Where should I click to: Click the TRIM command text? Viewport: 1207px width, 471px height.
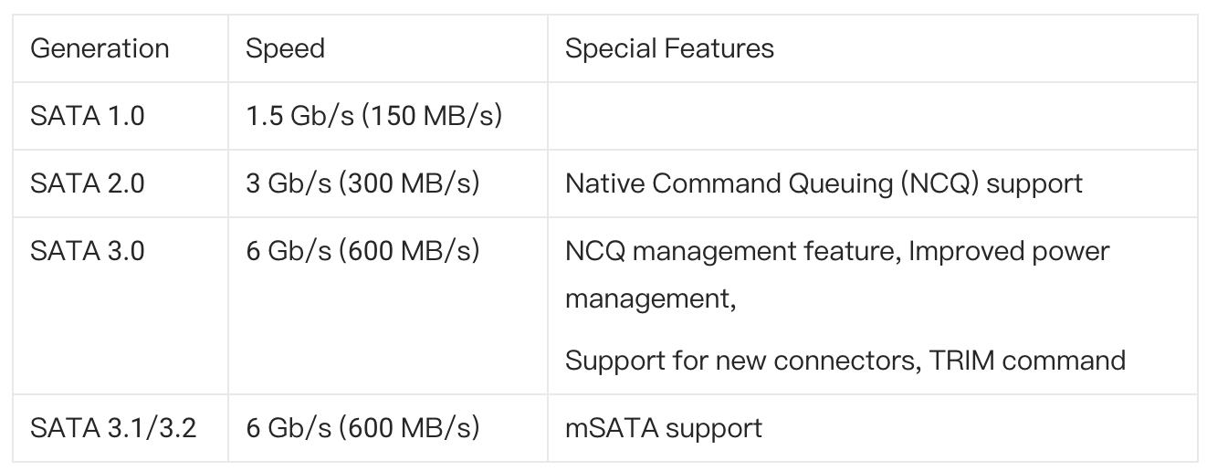coord(1027,360)
